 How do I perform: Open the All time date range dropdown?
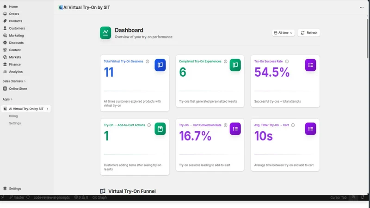[283, 33]
